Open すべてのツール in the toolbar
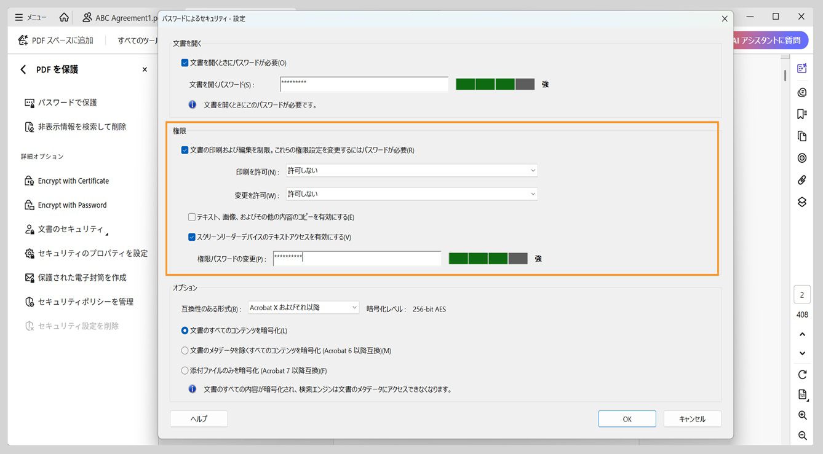Screen dimensions: 823x454 click(138, 41)
